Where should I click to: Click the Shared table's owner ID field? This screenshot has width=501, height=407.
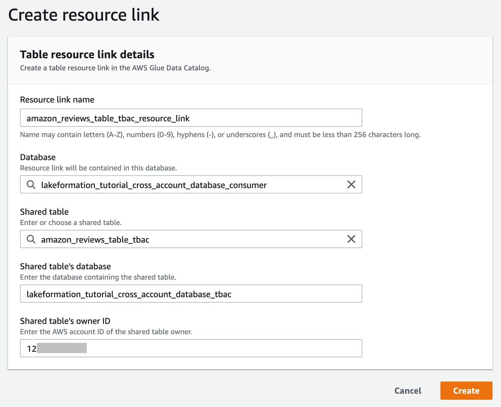click(191, 348)
